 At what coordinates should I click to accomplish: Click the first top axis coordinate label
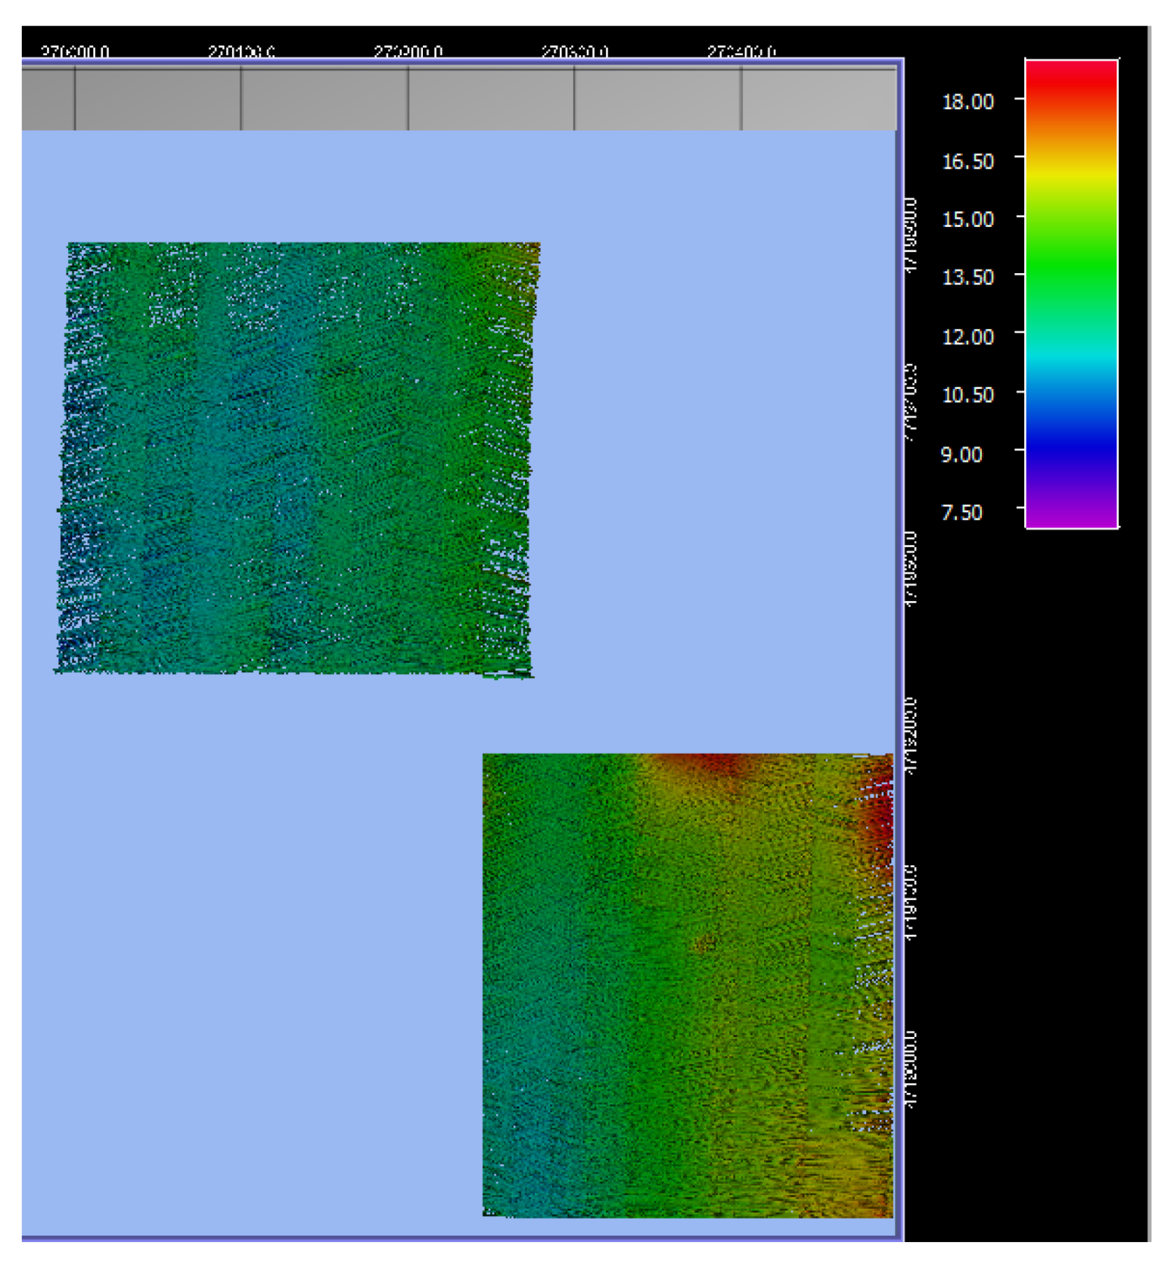pyautogui.click(x=75, y=51)
